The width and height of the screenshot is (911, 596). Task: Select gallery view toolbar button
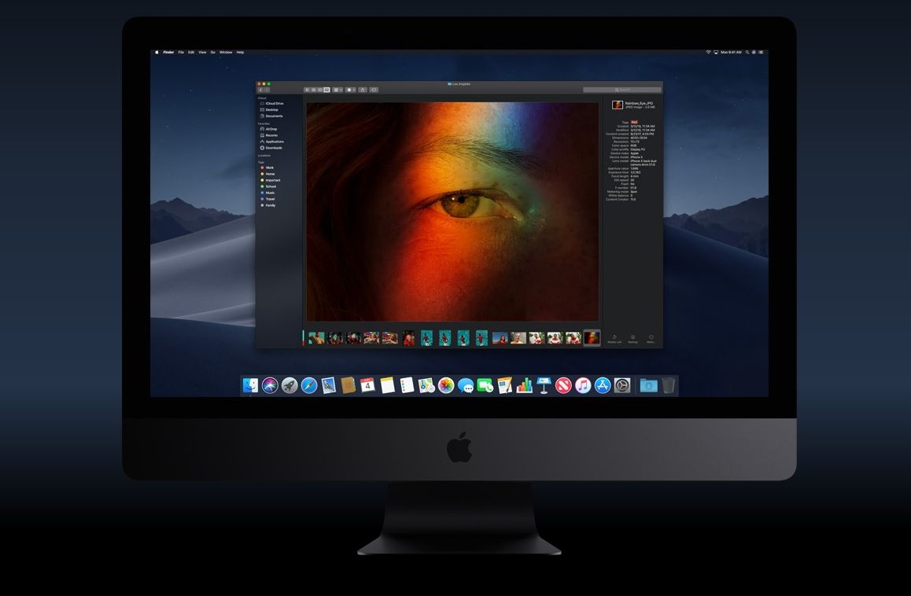point(326,90)
